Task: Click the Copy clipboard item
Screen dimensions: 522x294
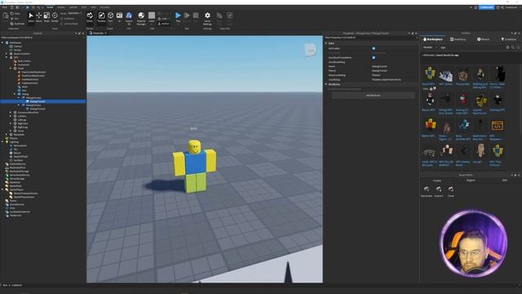Action: click(15, 14)
